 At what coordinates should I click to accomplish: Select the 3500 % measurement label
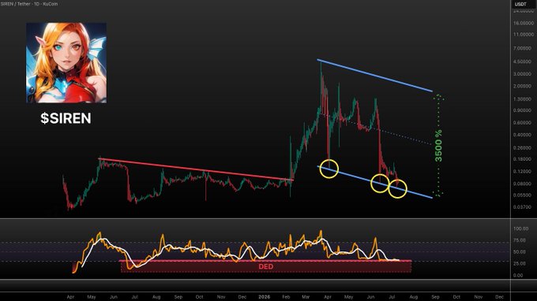(x=438, y=146)
